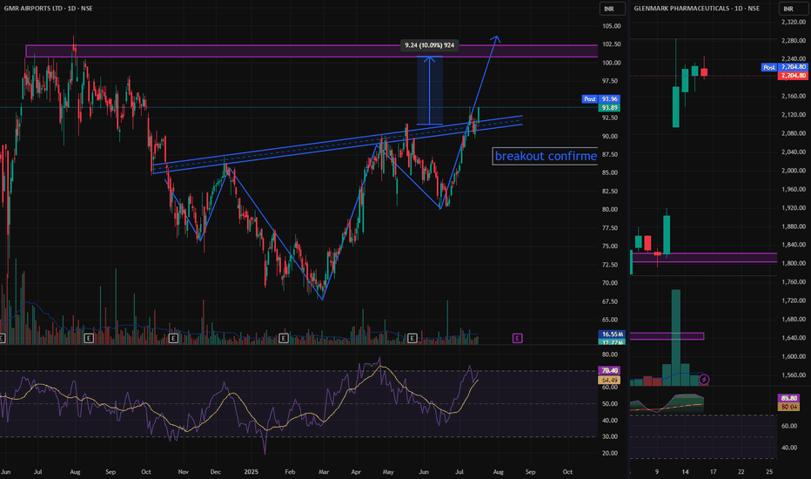Click the 2,320.00 price axis label
Viewport: 811px width, 479px height.
pyautogui.click(x=794, y=22)
